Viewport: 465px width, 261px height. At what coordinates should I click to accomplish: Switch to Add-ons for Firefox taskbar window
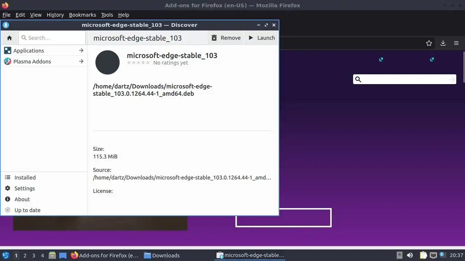coord(105,255)
